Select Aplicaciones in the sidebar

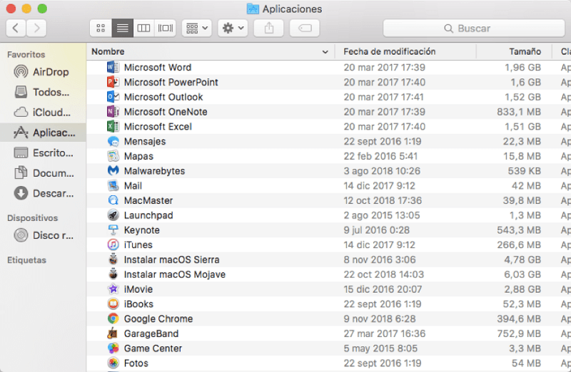click(43, 133)
